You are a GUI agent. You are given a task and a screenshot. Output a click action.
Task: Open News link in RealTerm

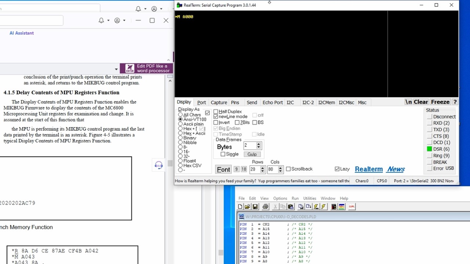pos(396,169)
